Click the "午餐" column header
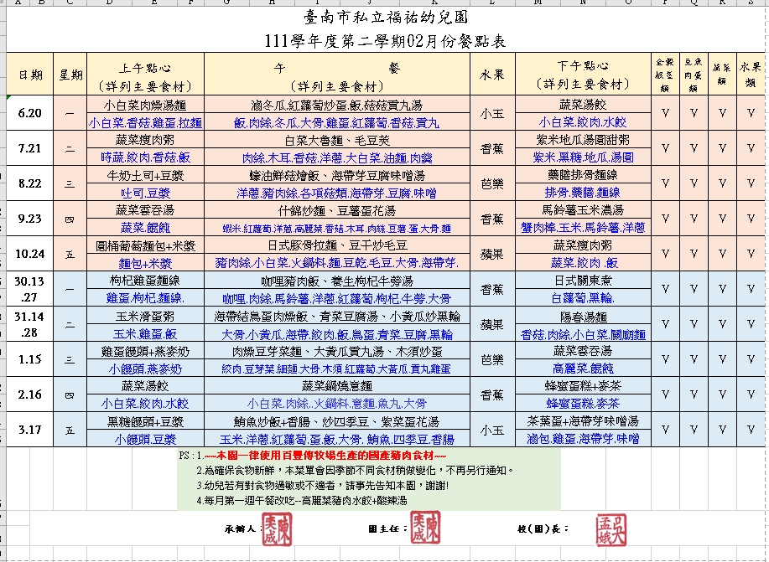769x562 pixels. coord(337,74)
